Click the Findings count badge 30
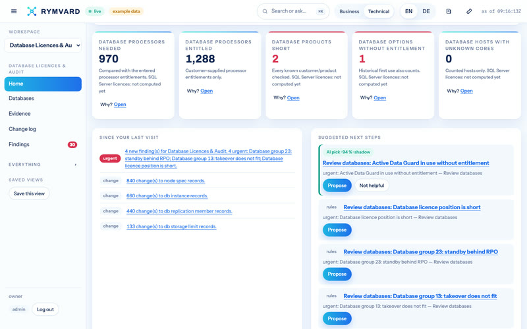This screenshot has width=527, height=329. click(72, 145)
